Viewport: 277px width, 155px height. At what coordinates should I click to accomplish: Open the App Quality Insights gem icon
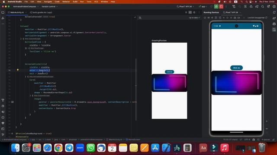pyautogui.click(x=3, y=123)
